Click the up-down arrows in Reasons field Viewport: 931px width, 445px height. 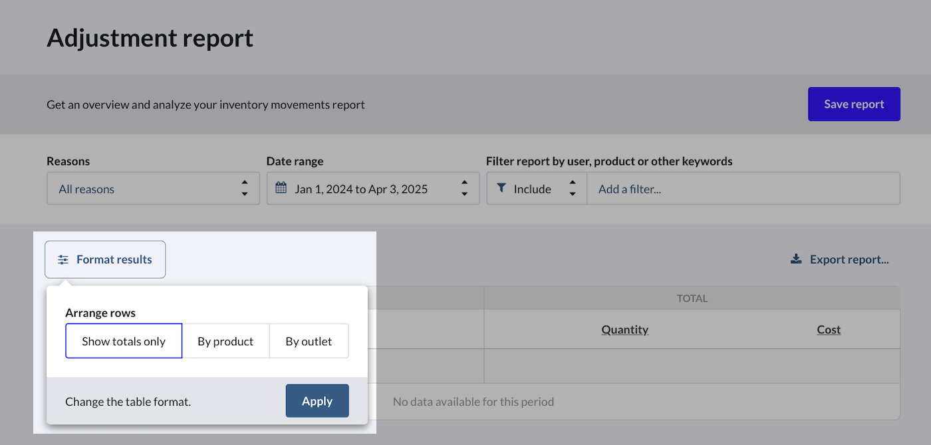click(x=245, y=189)
